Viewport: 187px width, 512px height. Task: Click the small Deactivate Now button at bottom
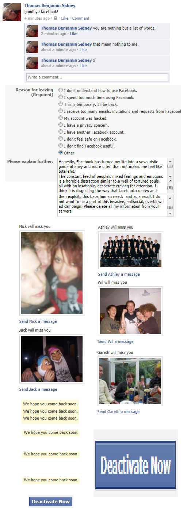tap(51, 502)
